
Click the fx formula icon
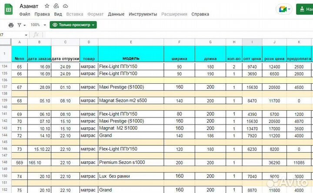36,35
